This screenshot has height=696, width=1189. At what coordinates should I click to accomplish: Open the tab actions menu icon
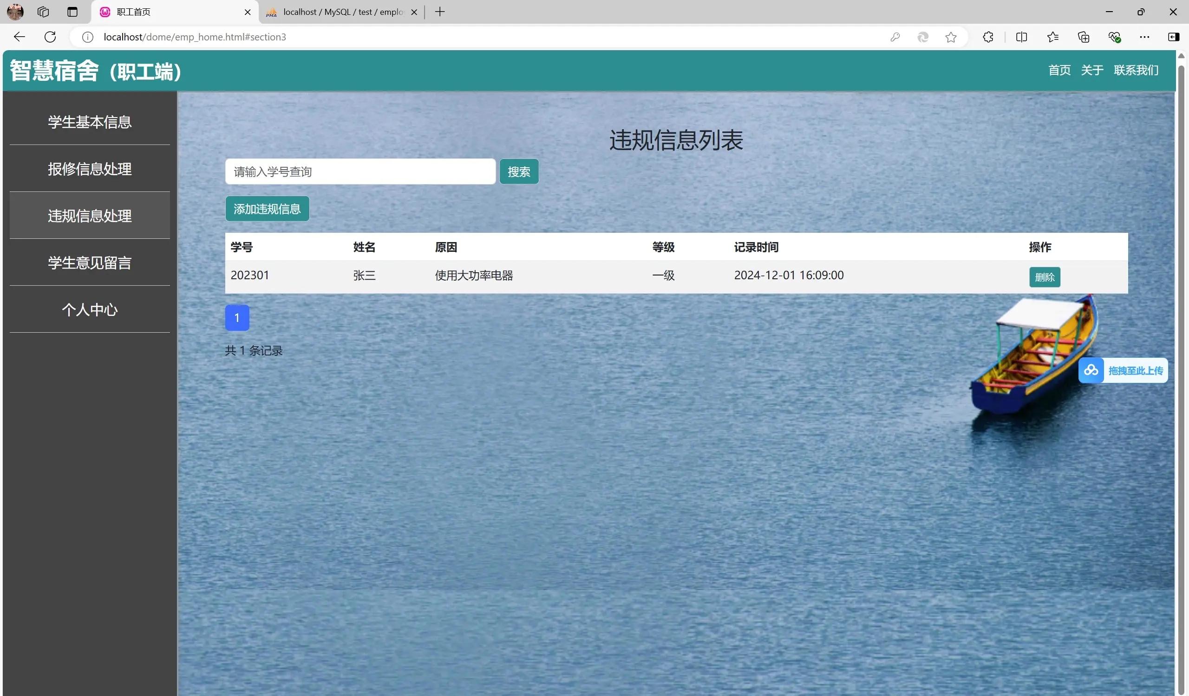[x=72, y=12]
